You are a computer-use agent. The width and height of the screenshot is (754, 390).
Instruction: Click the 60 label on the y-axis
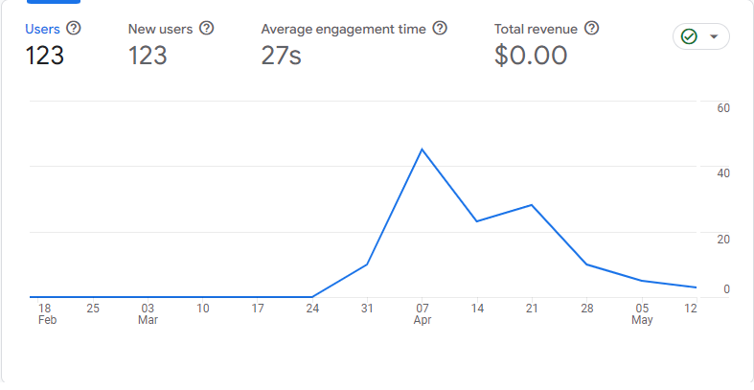(x=723, y=107)
